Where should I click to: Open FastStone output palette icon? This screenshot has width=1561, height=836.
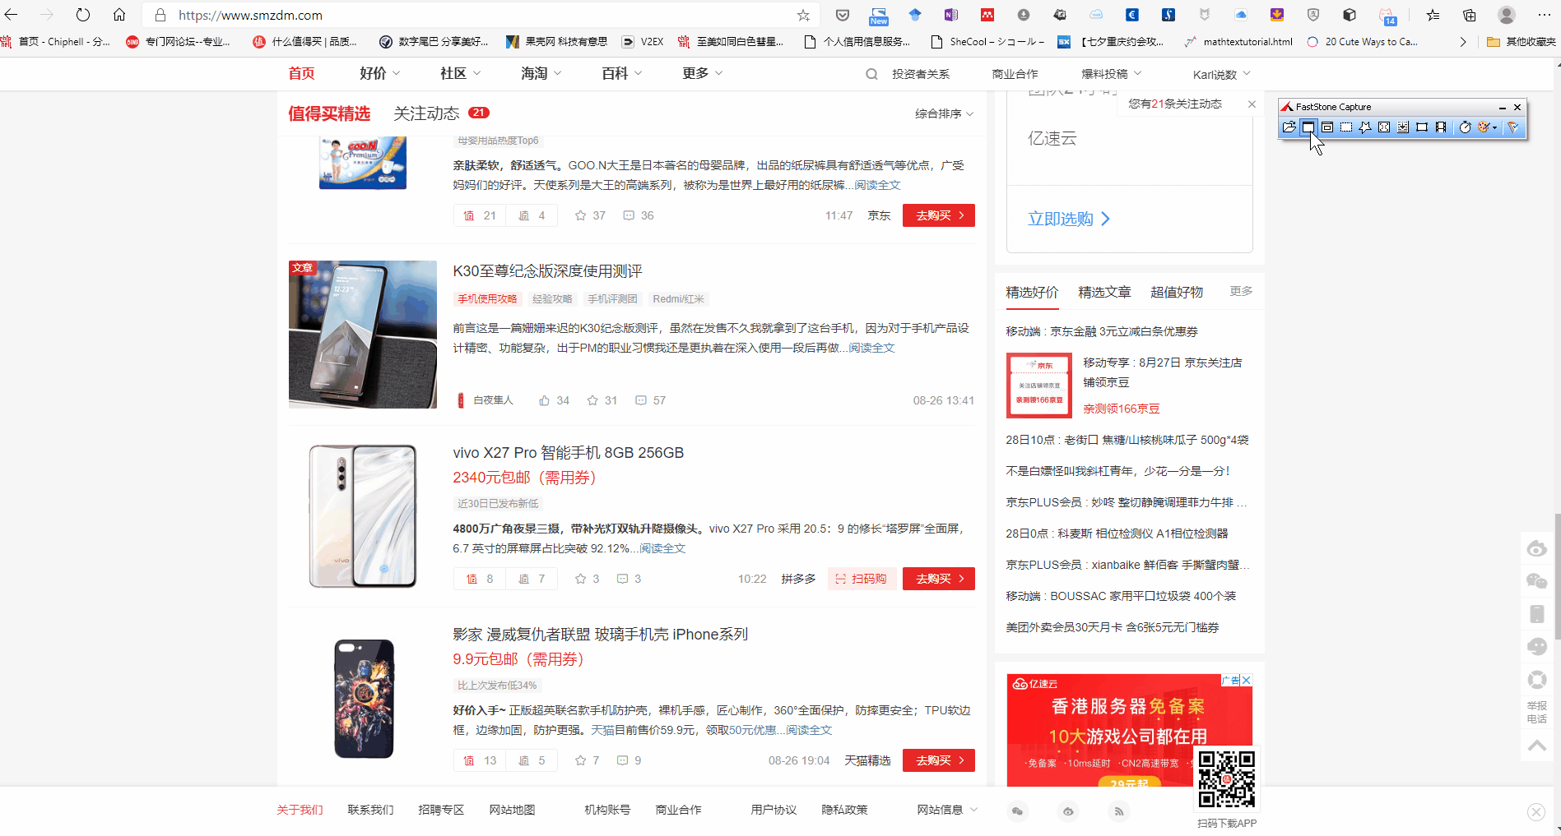1484,127
